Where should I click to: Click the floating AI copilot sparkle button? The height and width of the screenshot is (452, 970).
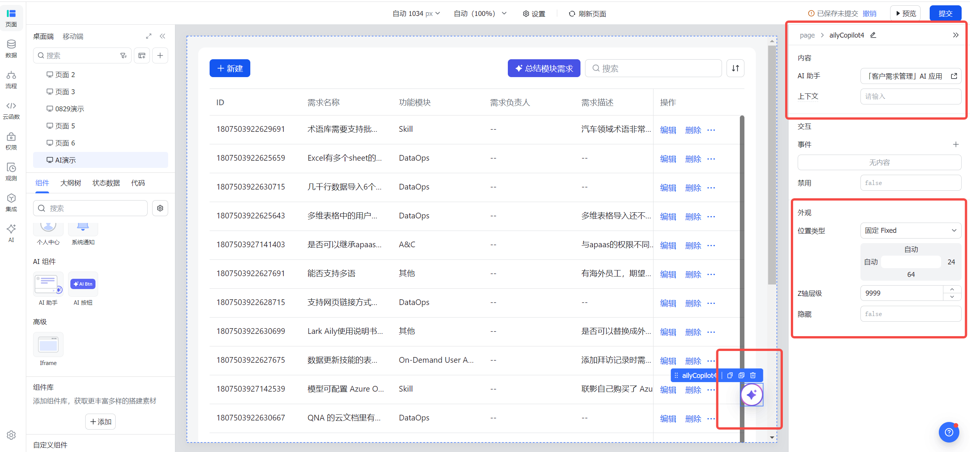coord(752,395)
